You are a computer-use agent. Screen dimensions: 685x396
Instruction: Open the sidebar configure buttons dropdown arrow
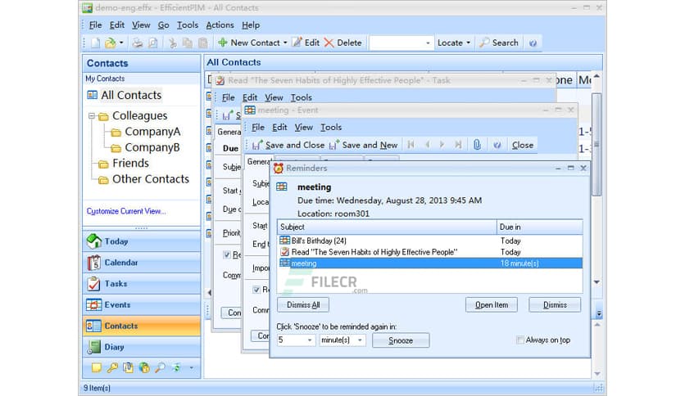(192, 367)
